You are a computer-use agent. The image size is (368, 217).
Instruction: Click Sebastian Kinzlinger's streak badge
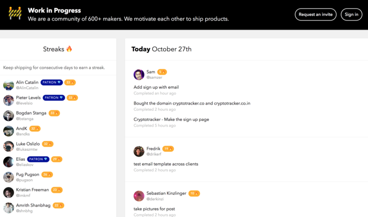(194, 193)
